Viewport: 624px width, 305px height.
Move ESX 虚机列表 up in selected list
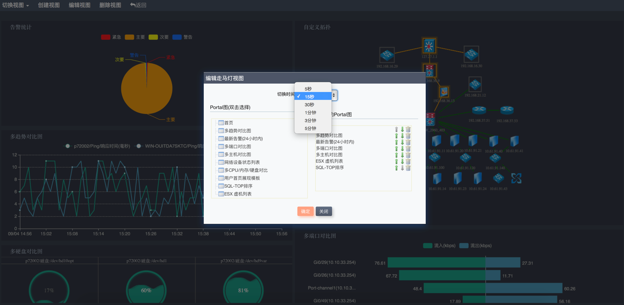(396, 161)
